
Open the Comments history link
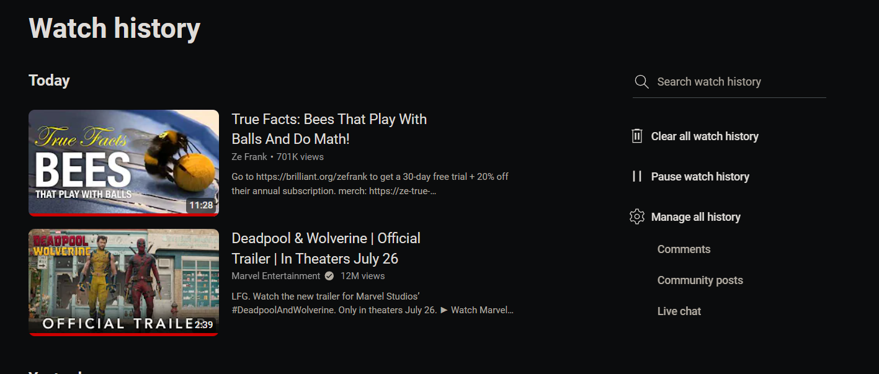[684, 249]
